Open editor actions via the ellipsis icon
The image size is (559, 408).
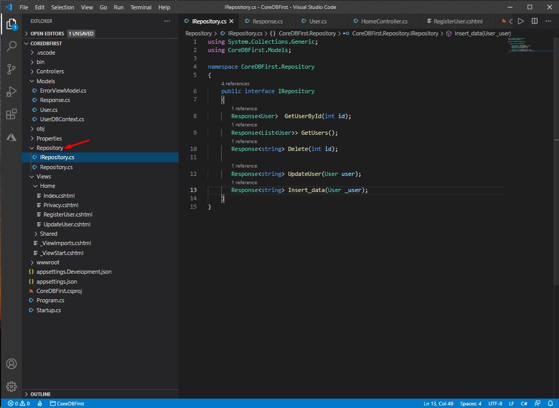point(548,21)
